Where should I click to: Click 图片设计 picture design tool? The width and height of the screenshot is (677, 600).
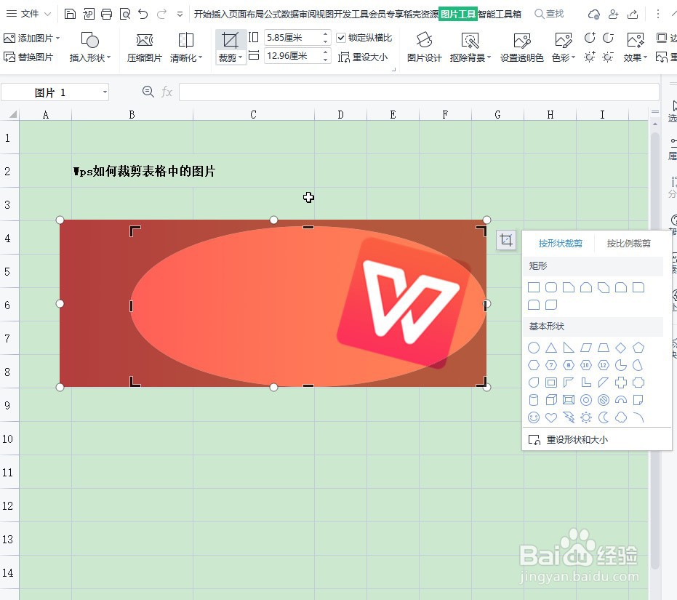coord(424,47)
